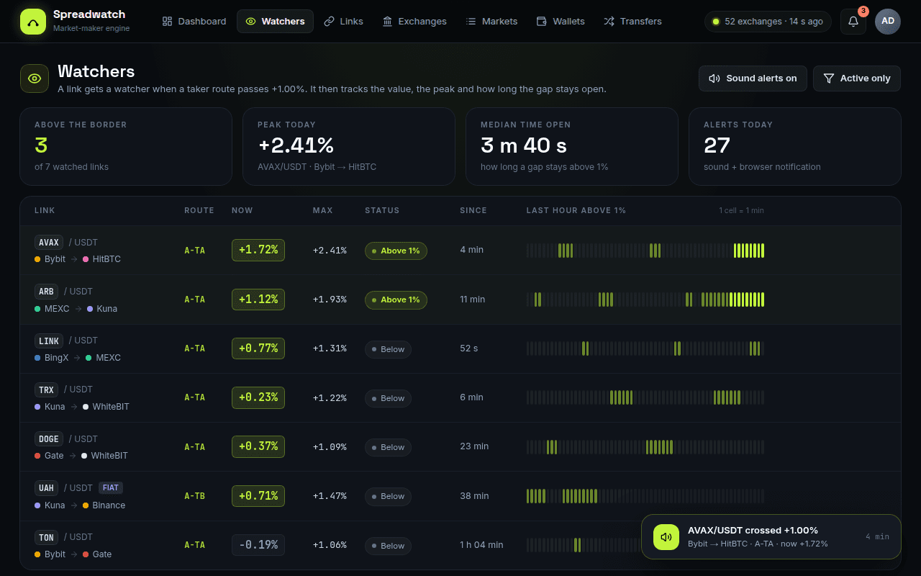The image size is (921, 576).
Task: Click the speaker icon in AVAX/USDT alert
Action: point(666,536)
